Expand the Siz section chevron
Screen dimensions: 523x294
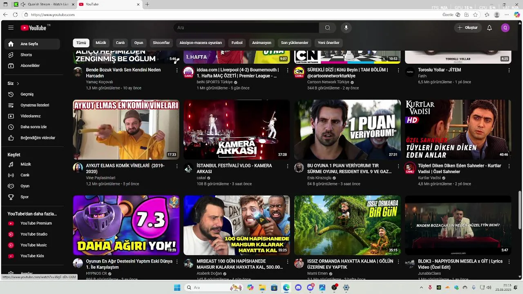point(18,84)
